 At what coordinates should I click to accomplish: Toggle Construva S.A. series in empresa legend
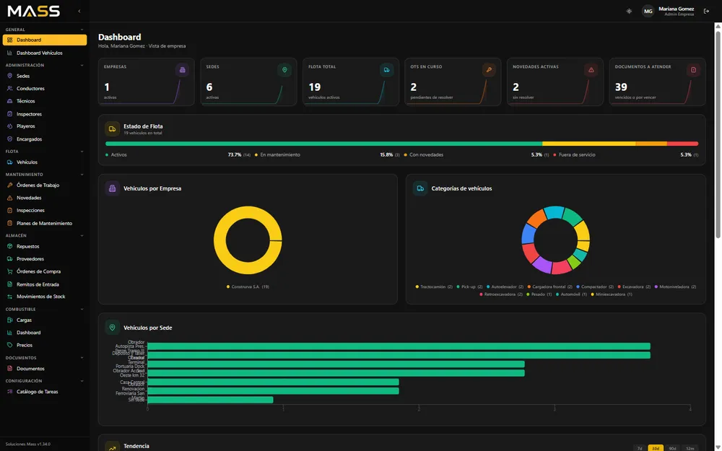[x=248, y=286]
